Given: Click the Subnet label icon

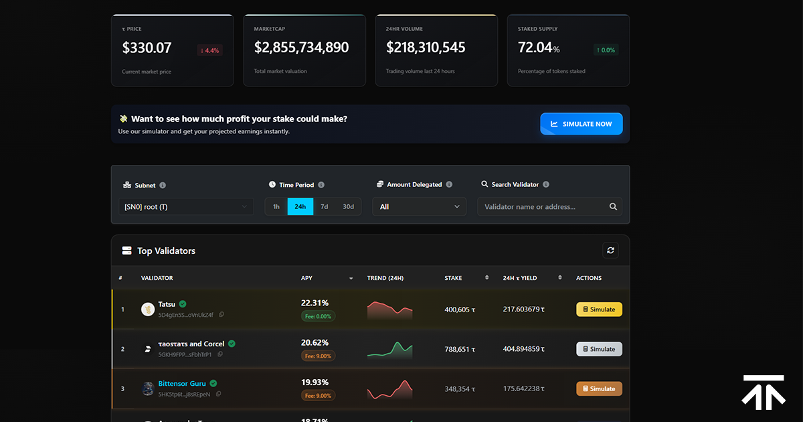Looking at the screenshot, I should (x=128, y=186).
